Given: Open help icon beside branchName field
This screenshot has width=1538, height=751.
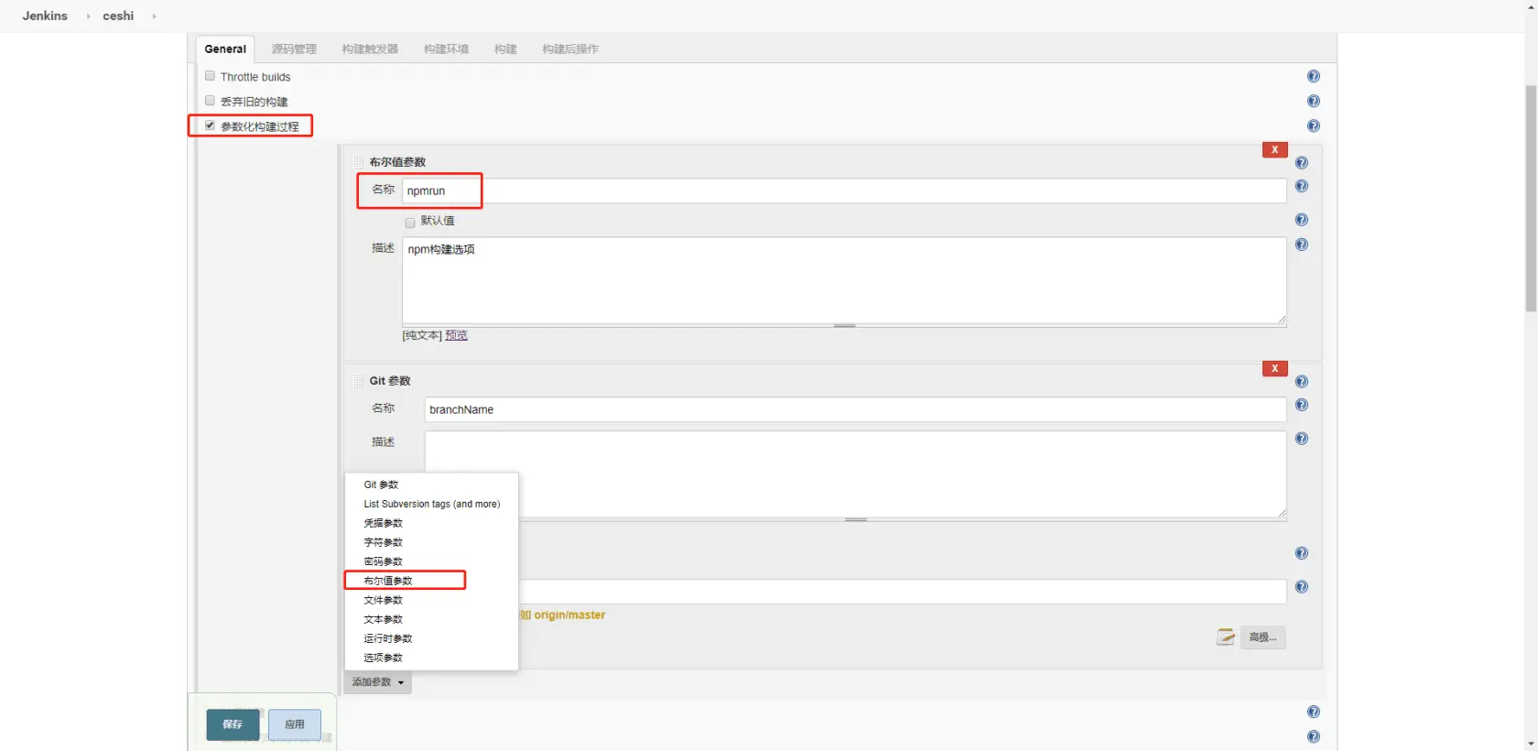Looking at the screenshot, I should click(x=1301, y=406).
